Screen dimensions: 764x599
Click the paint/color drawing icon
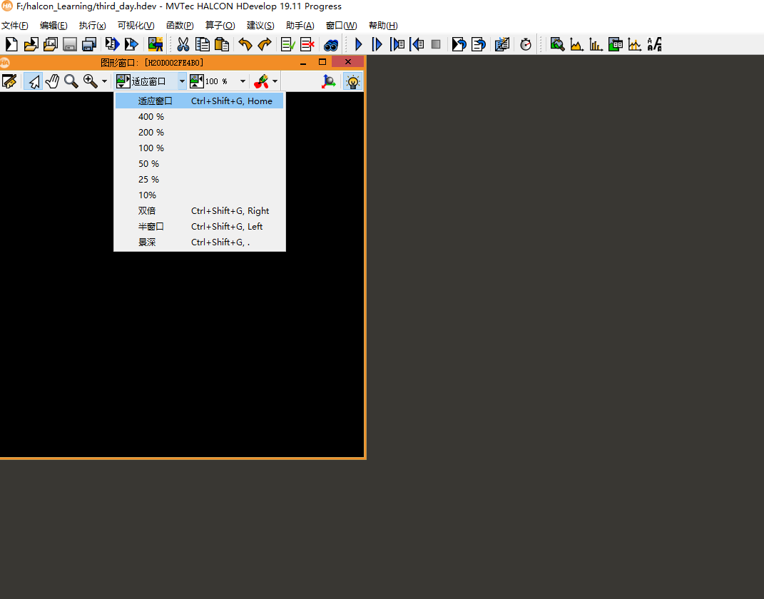(261, 81)
